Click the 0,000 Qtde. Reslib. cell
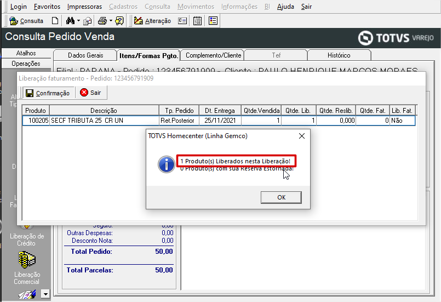This screenshot has height=302, width=441. [x=336, y=121]
